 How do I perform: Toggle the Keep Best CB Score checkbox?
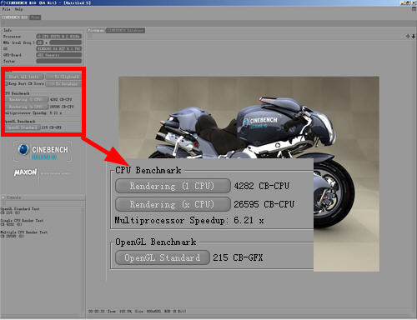[x=7, y=83]
